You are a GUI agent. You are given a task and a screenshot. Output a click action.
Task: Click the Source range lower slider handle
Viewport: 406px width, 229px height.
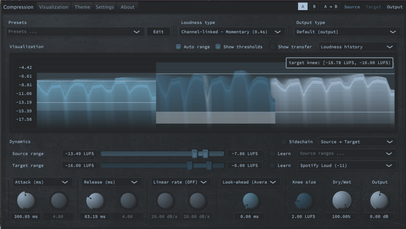point(195,154)
